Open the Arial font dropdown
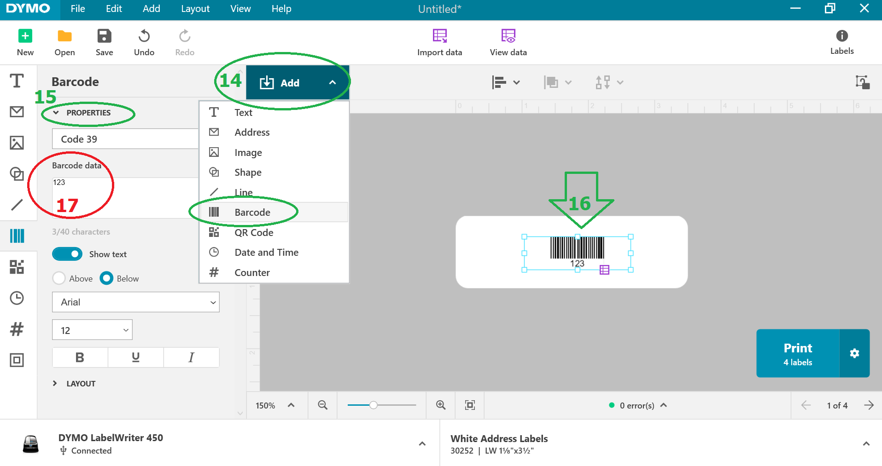882x466 pixels. click(135, 302)
